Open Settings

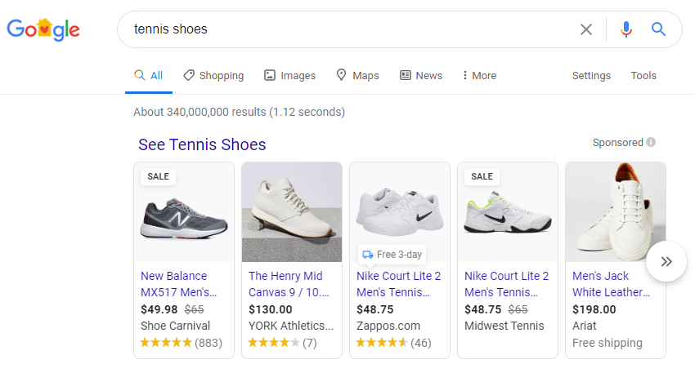591,76
